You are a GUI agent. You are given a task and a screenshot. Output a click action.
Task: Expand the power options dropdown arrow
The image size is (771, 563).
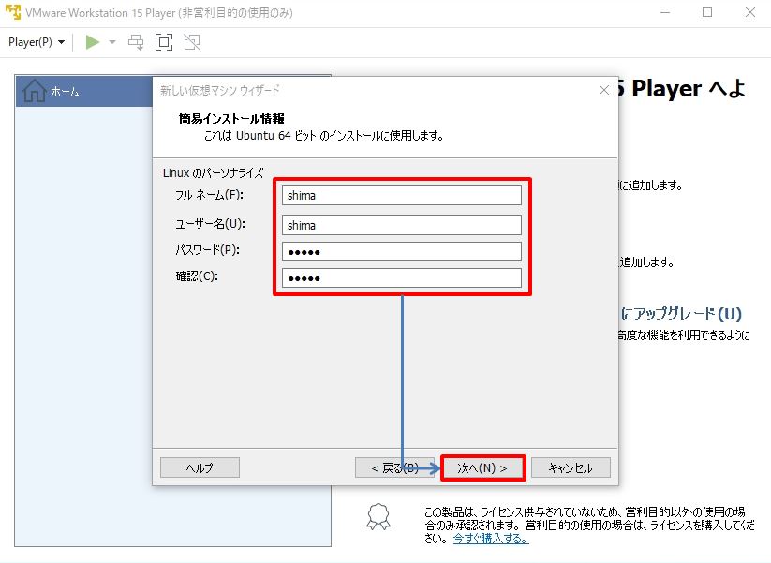click(x=112, y=42)
